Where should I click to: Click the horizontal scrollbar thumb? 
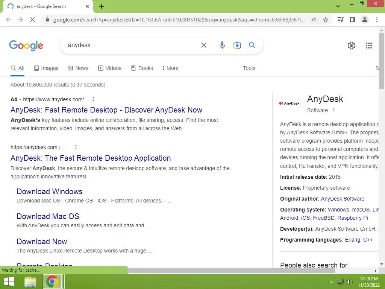coord(231,271)
